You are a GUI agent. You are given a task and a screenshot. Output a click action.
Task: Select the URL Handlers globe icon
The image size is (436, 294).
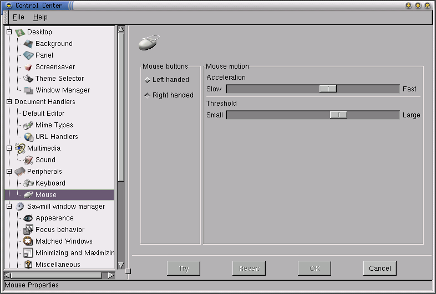tap(28, 137)
